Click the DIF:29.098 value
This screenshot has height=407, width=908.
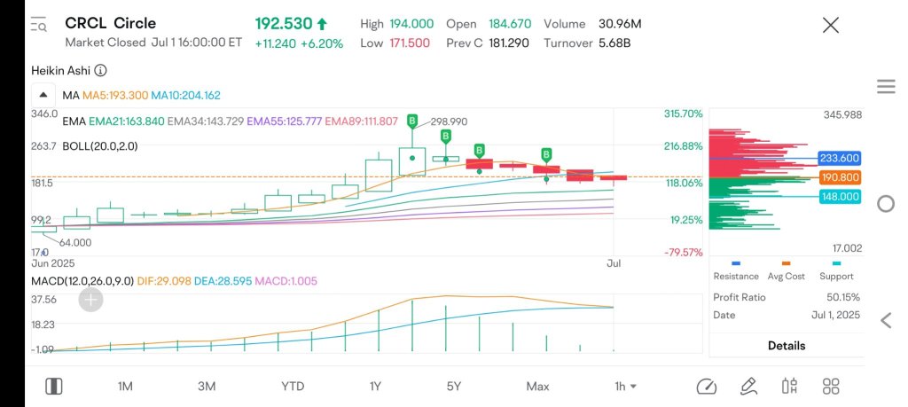coord(165,281)
